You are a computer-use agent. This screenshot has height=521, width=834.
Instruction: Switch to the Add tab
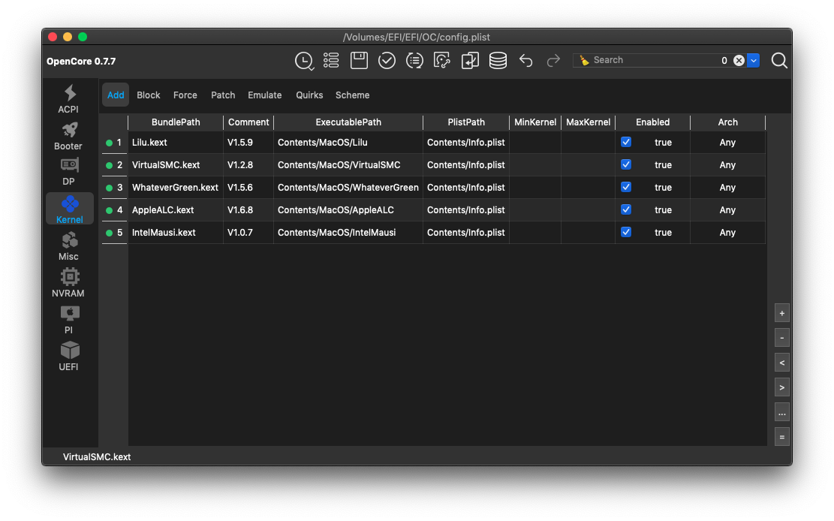coord(116,95)
